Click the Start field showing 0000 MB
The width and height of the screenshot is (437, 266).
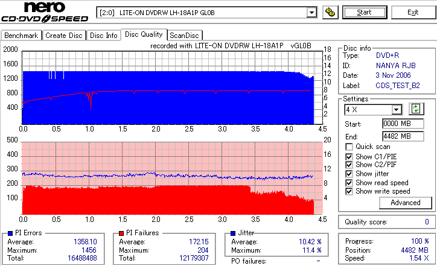click(403, 124)
